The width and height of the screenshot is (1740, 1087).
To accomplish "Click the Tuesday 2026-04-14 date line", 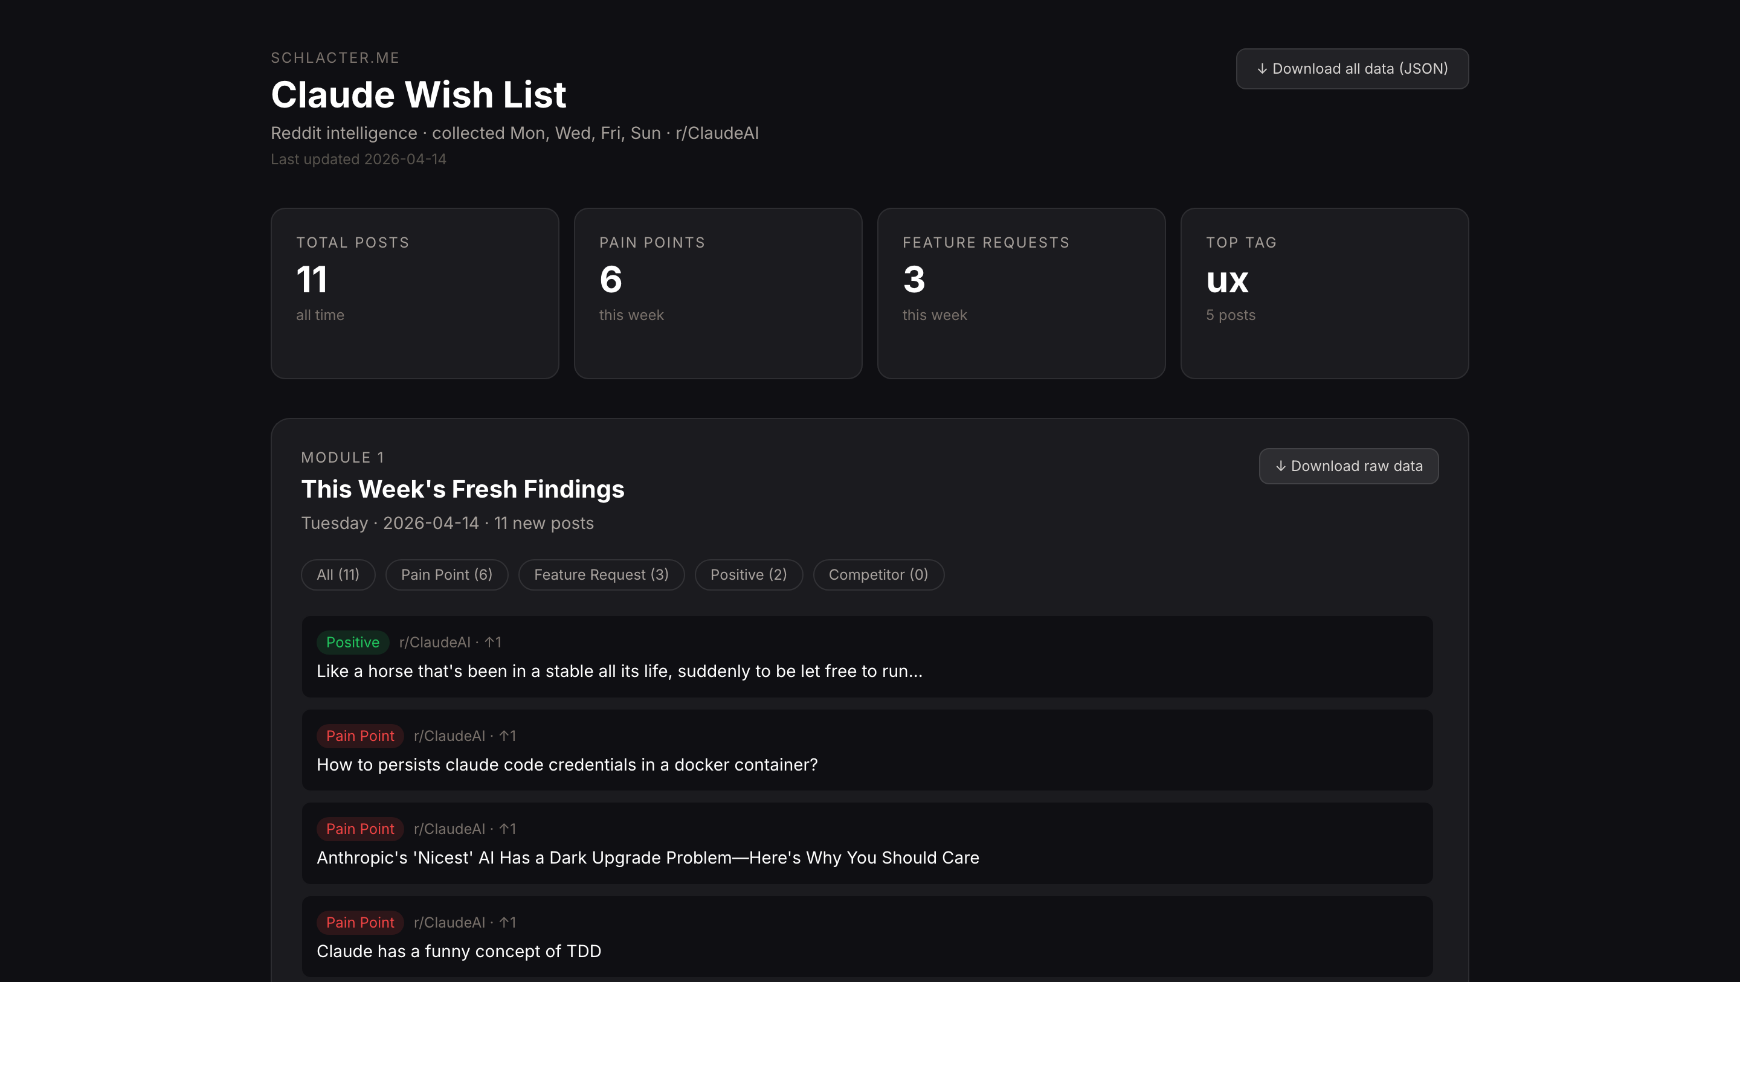I will (x=447, y=524).
